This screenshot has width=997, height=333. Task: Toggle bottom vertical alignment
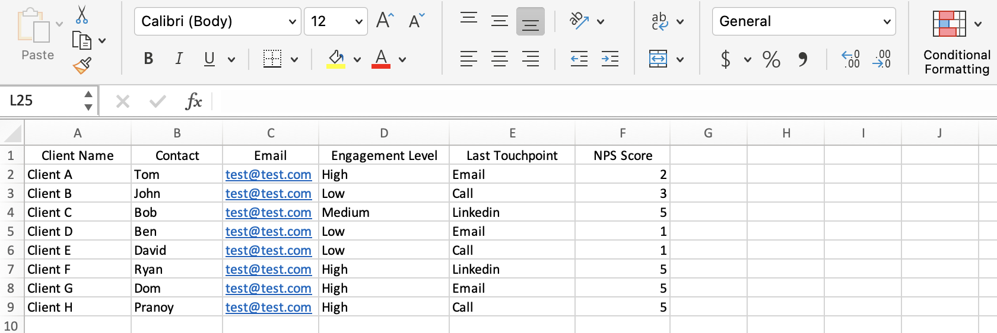[x=530, y=21]
